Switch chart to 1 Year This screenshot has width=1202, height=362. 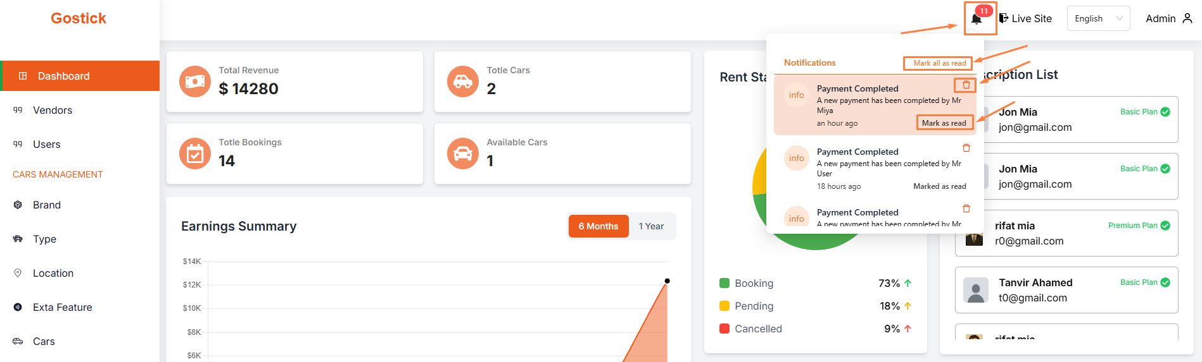click(x=651, y=226)
